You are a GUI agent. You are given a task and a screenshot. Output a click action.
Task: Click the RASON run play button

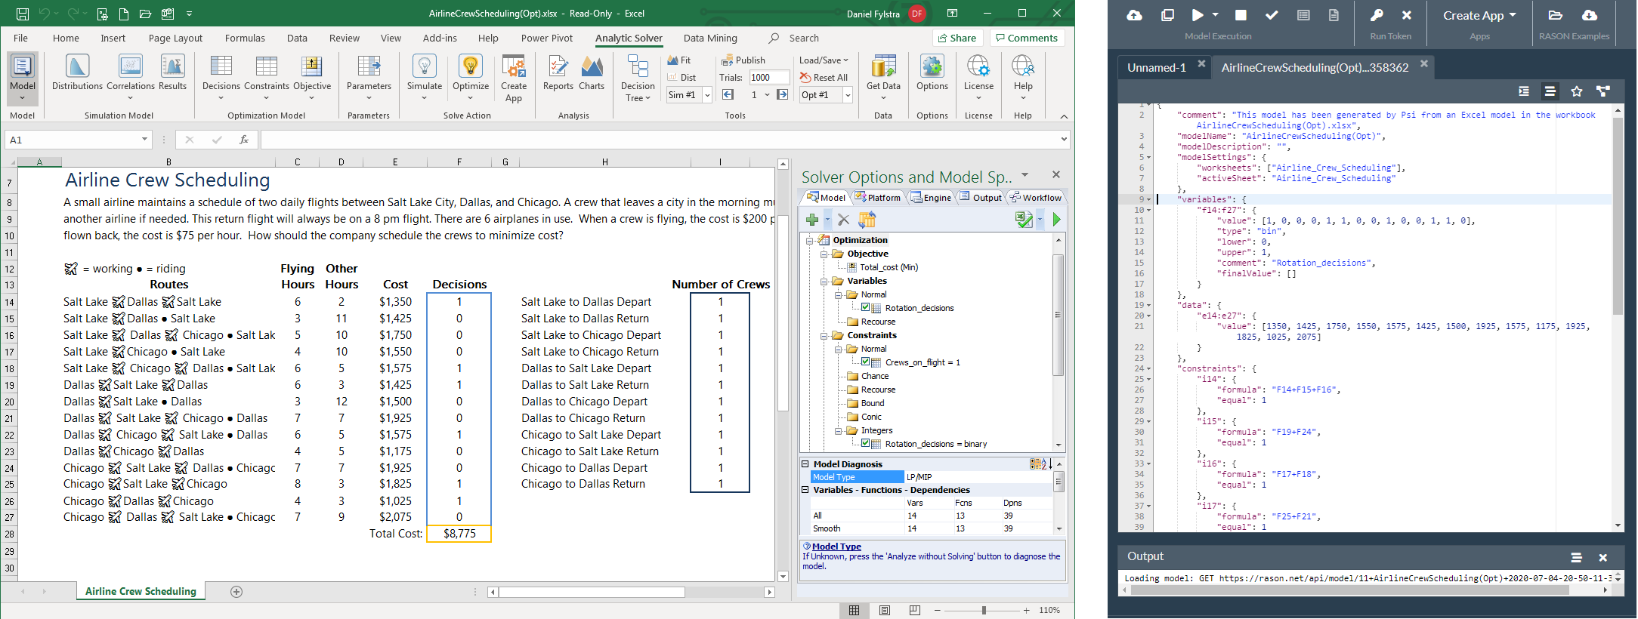pyautogui.click(x=1198, y=15)
